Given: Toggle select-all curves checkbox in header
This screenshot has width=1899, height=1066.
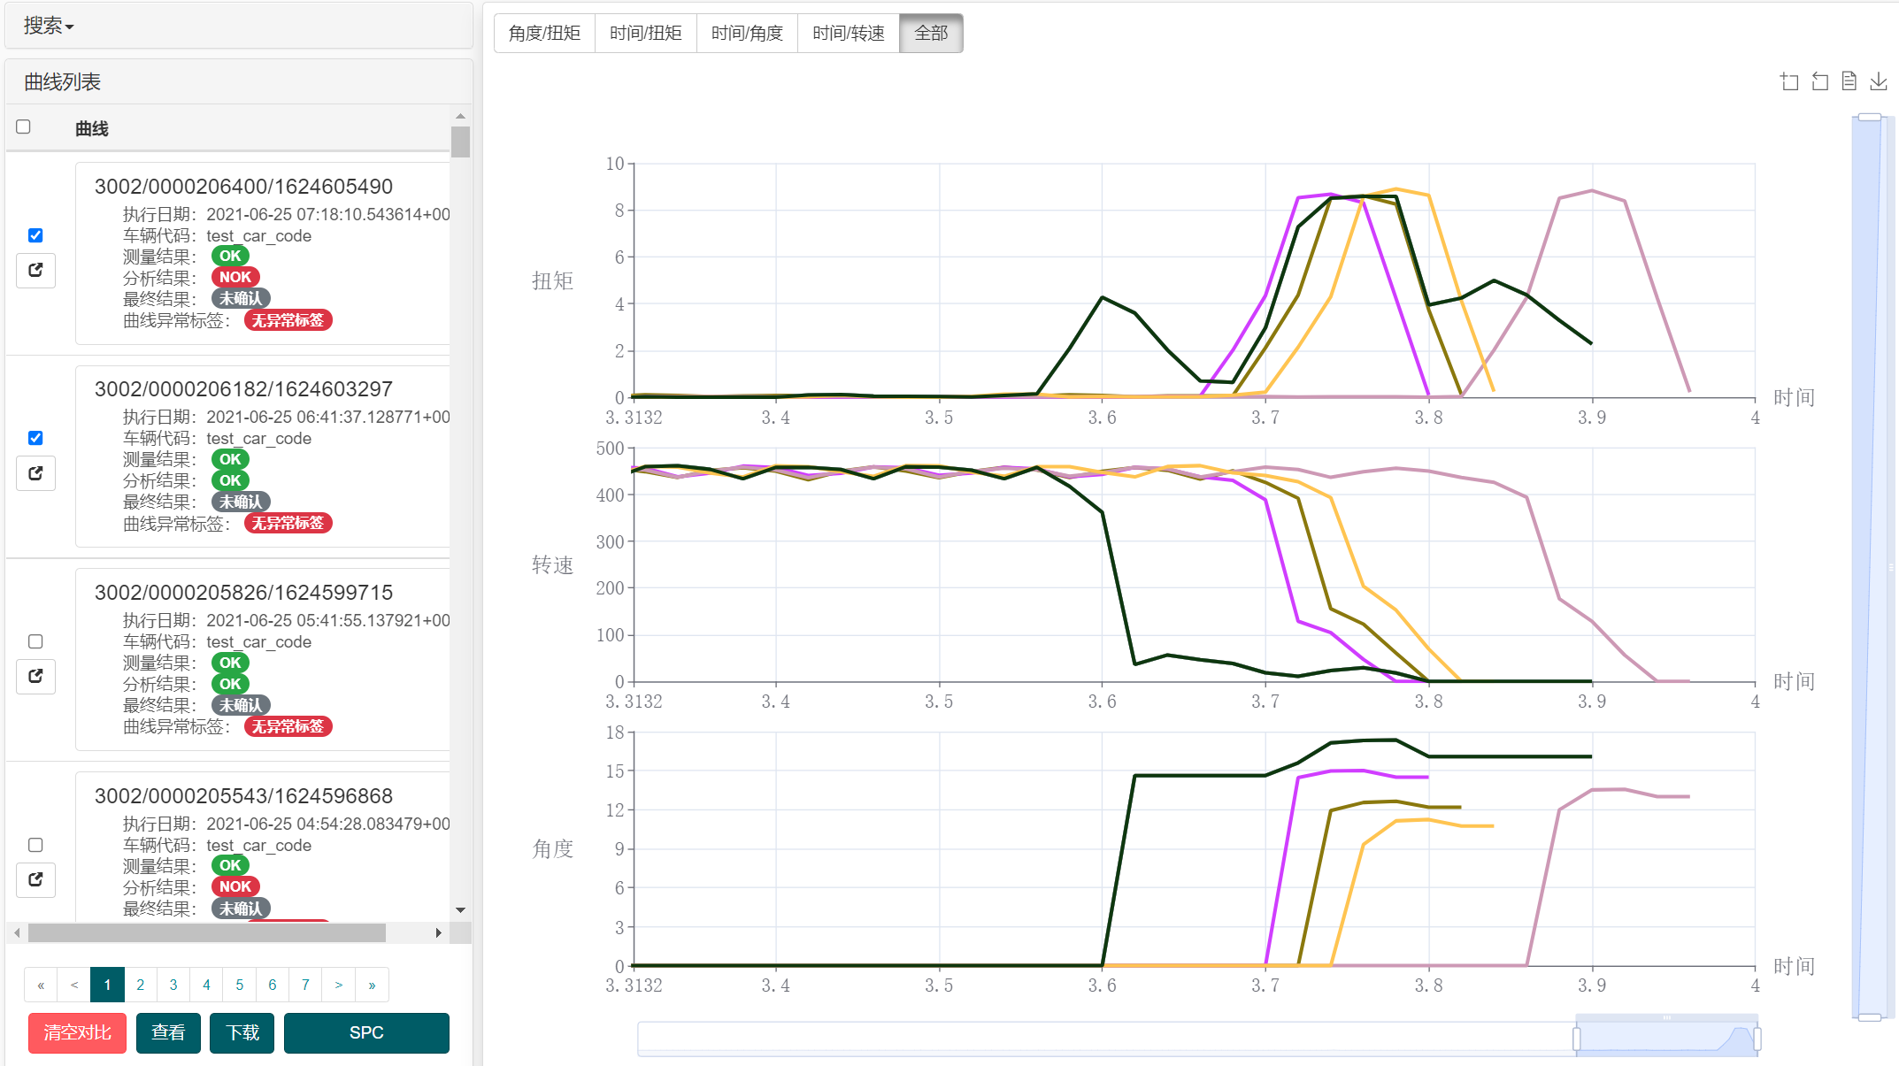Looking at the screenshot, I should tap(24, 127).
